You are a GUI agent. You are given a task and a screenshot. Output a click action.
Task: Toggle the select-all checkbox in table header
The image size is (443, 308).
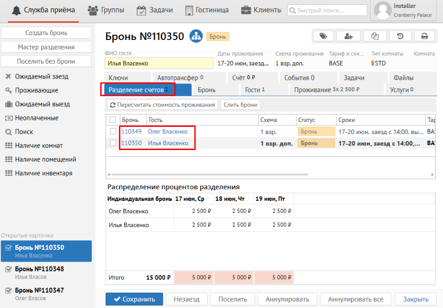pyautogui.click(x=113, y=120)
